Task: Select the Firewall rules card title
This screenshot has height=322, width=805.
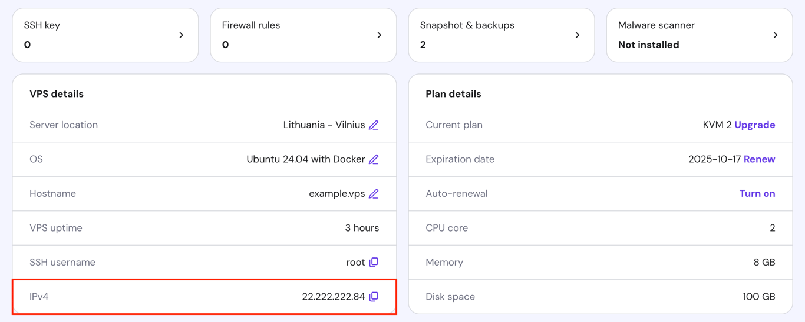Action: [x=251, y=25]
